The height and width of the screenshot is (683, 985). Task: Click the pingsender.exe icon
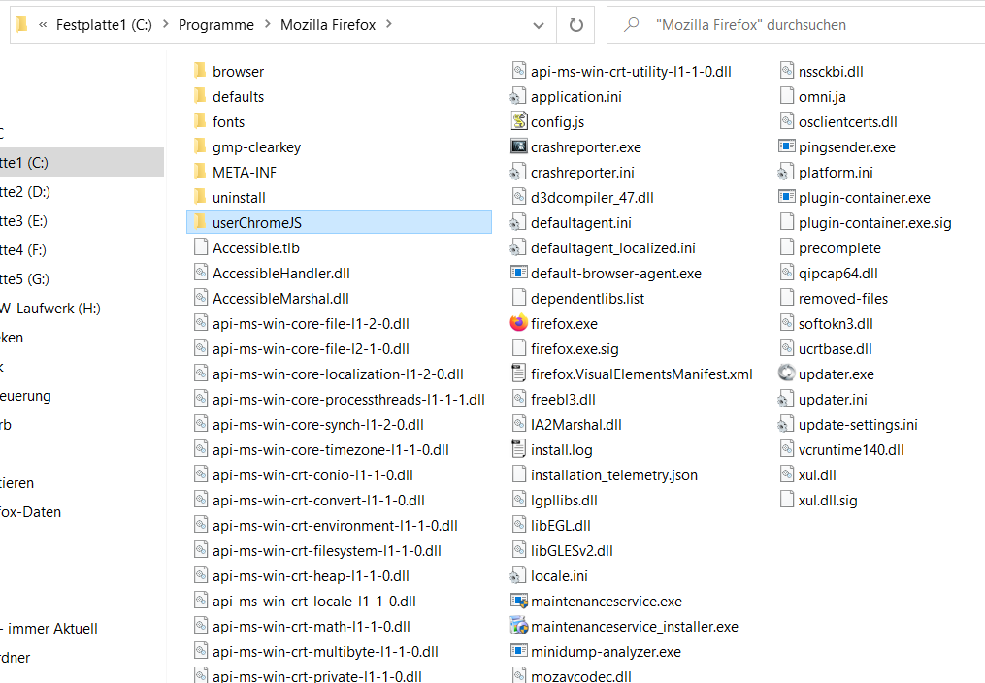click(x=786, y=146)
